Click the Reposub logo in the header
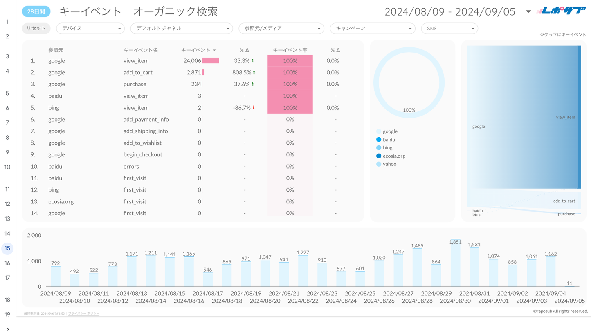This screenshot has height=332, width=591. tap(561, 11)
